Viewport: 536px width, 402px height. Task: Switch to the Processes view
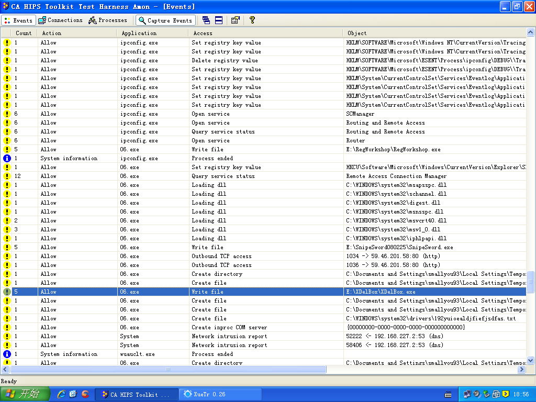click(x=108, y=20)
